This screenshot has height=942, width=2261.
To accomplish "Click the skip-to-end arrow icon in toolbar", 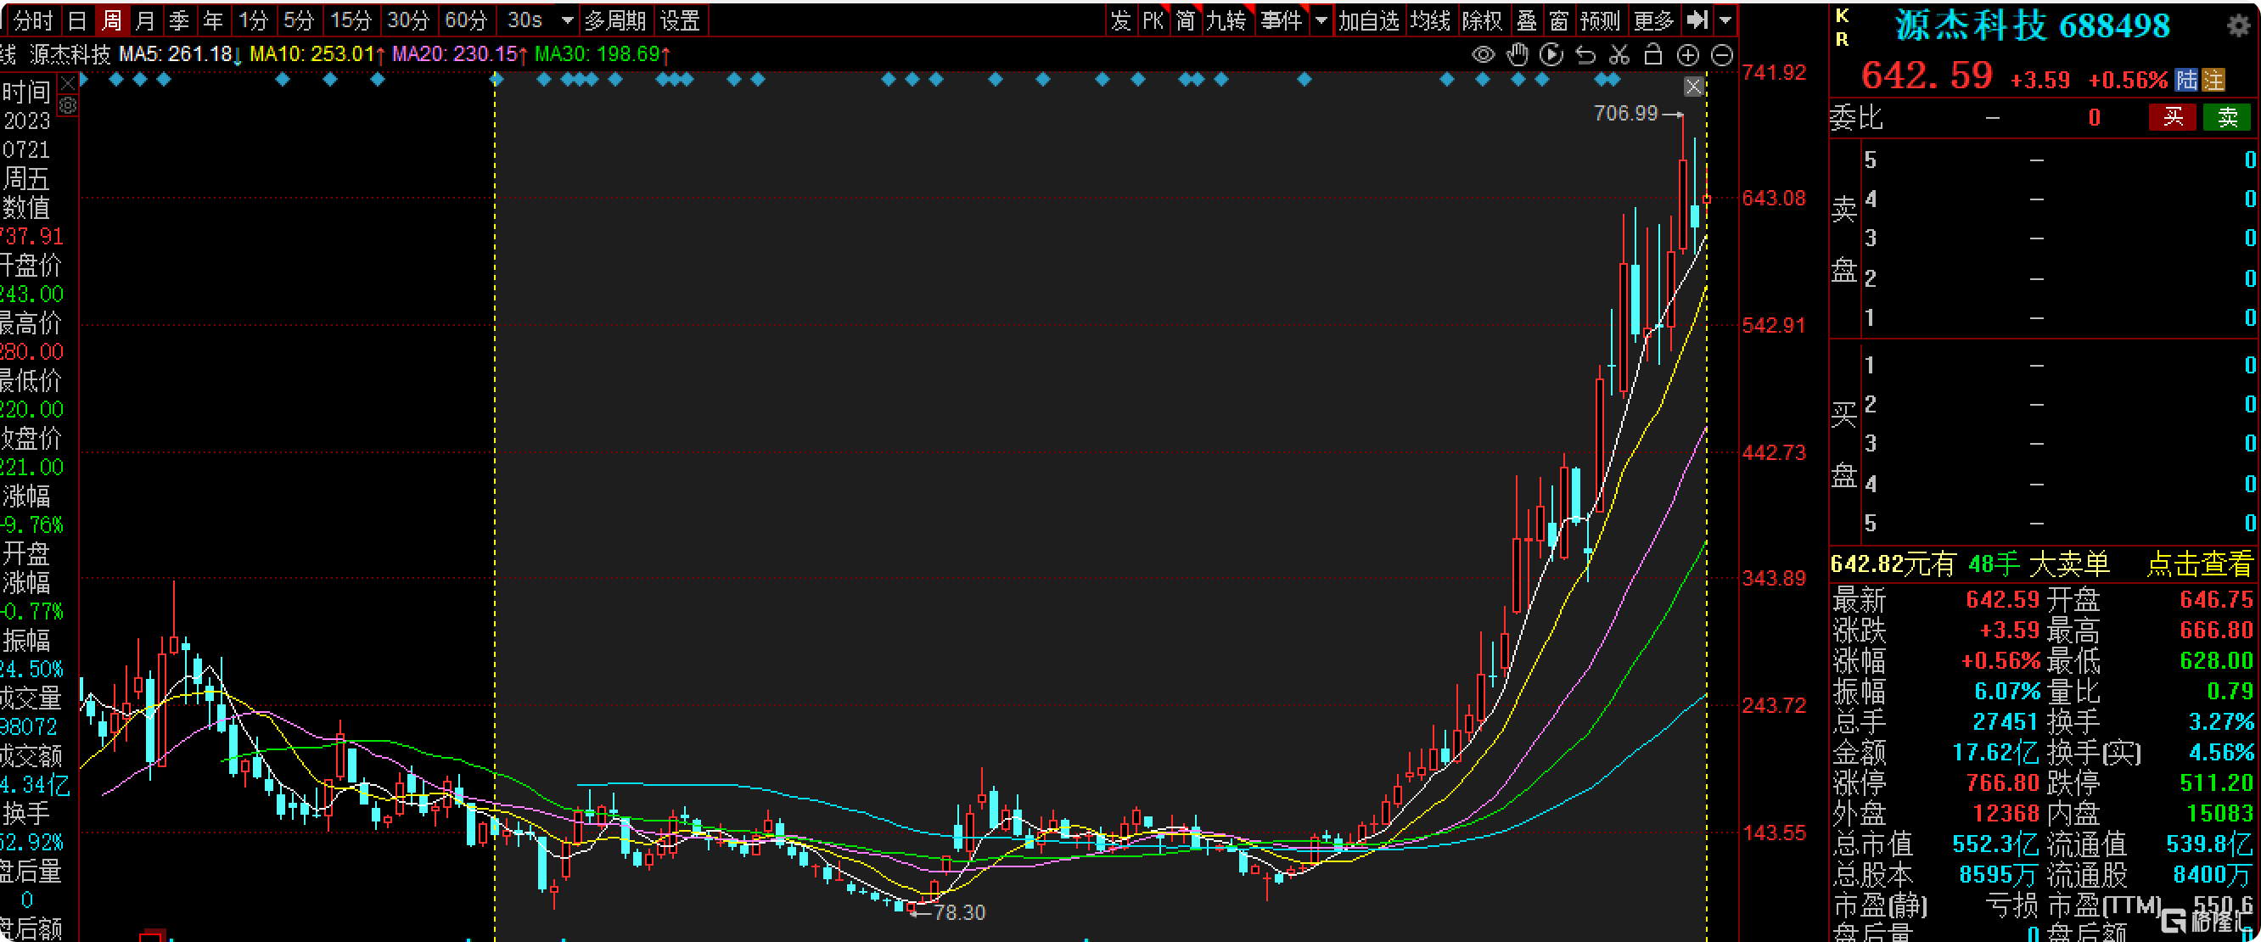I will tap(1697, 20).
